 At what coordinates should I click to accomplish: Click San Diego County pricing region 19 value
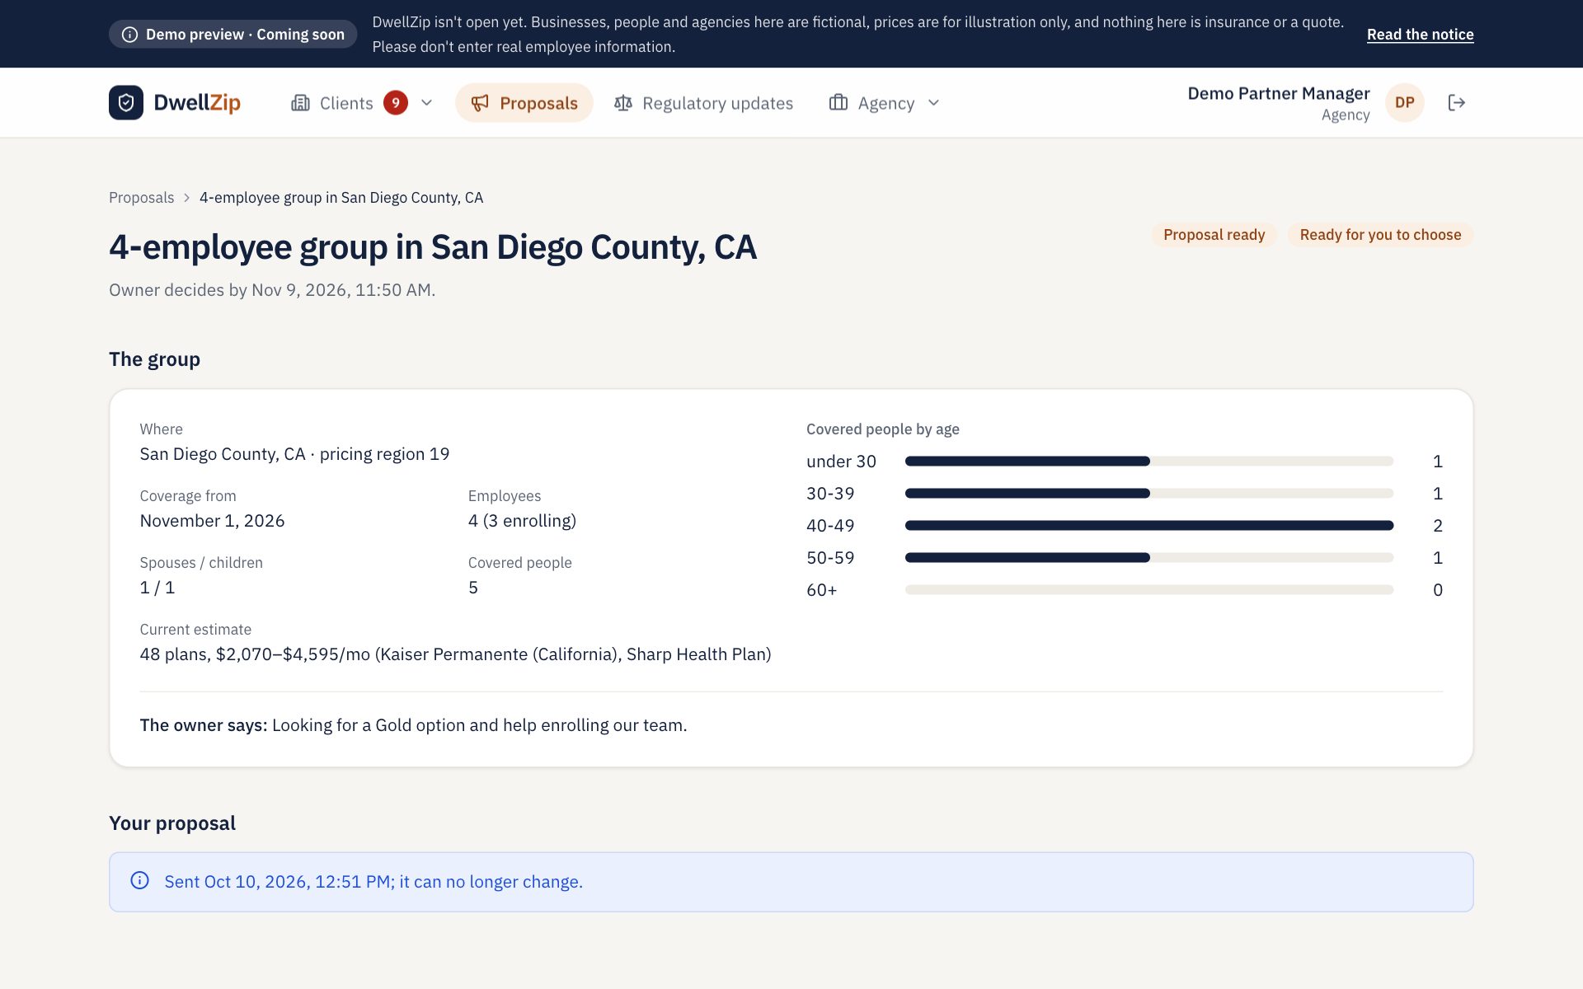(x=294, y=454)
